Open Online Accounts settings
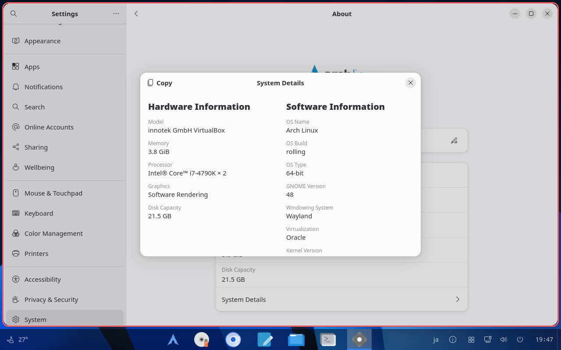This screenshot has width=561, height=350. point(65,127)
